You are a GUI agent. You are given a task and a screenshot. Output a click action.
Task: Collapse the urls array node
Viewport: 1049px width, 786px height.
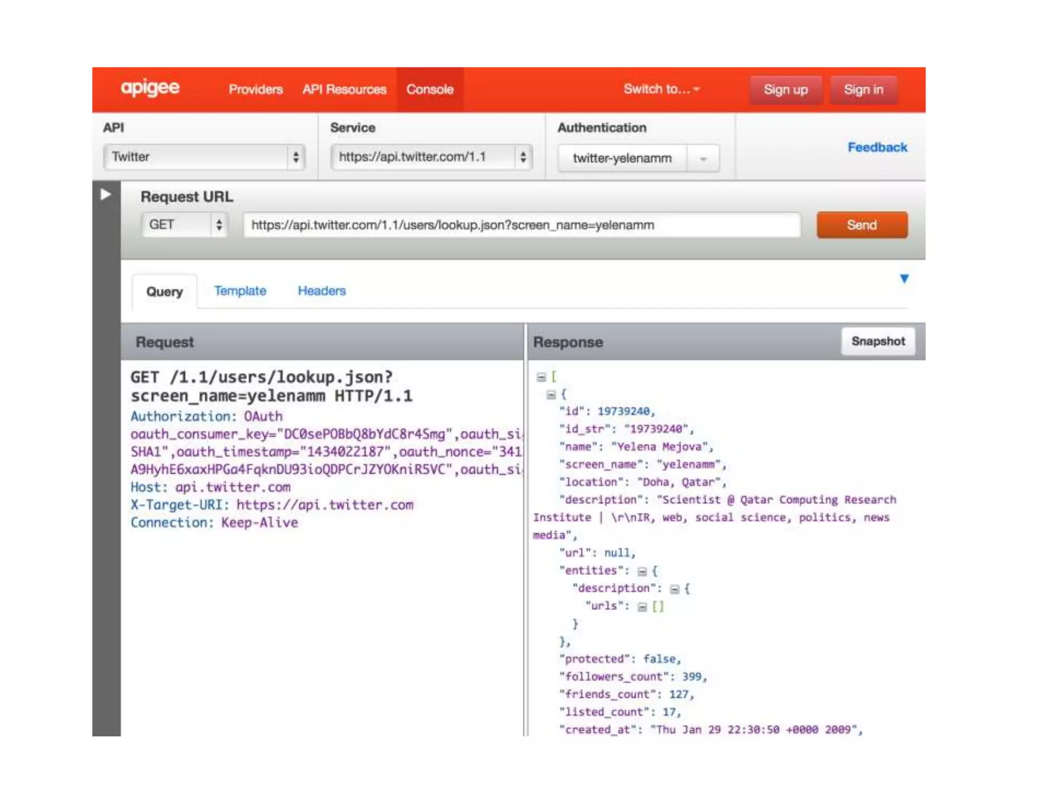pyautogui.click(x=642, y=607)
